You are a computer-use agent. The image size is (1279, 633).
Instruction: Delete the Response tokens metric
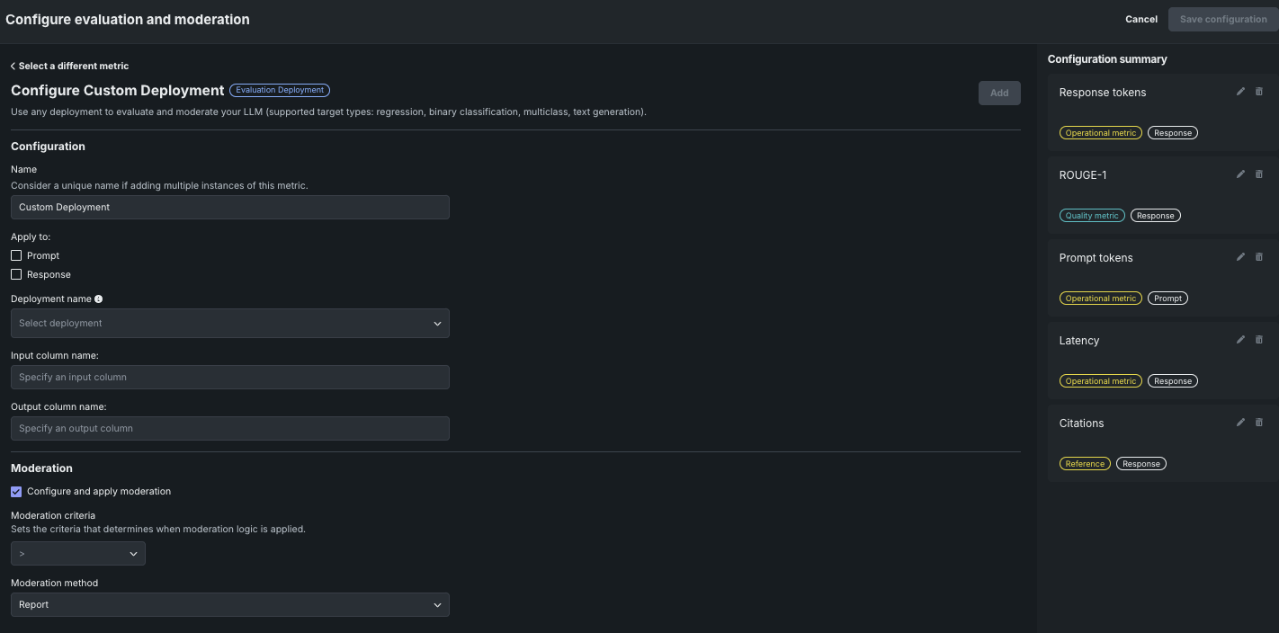coord(1258,92)
